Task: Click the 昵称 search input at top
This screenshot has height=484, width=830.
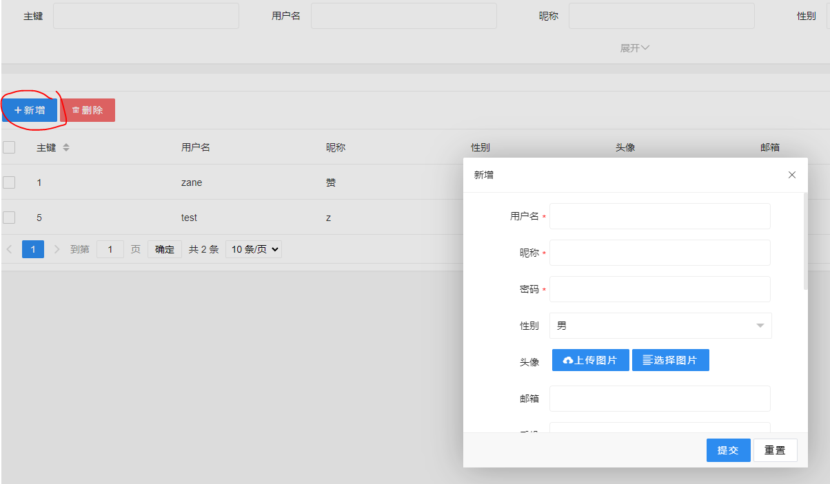Action: click(662, 16)
